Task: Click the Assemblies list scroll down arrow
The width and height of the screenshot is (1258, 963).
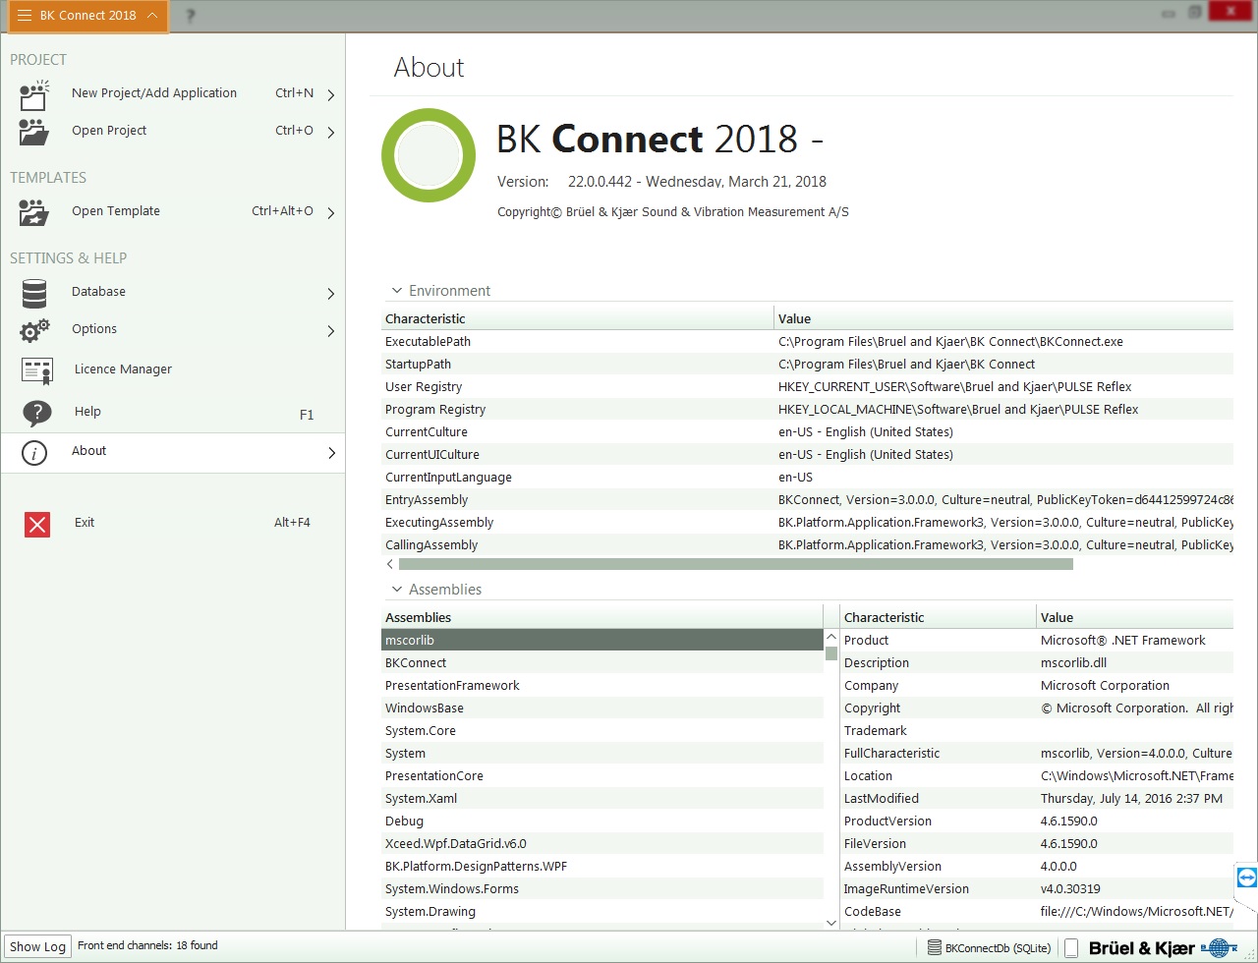Action: 831,923
